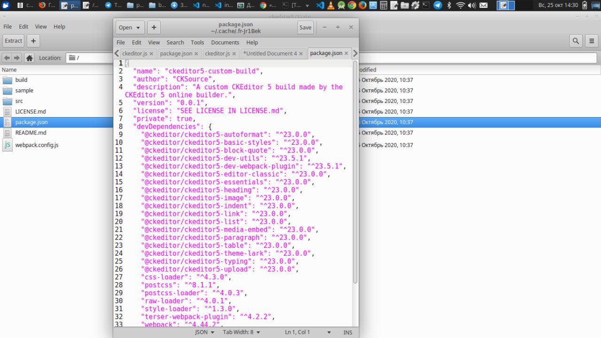Expand the taskbar window list arrow
601x338 pixels.
307,6
